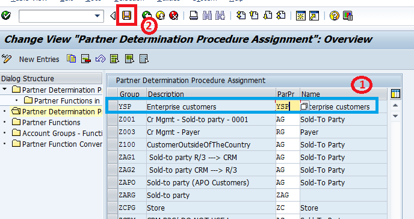Image resolution: width=414 pixels, height=219 pixels.
Task: Open the ParPr value help button for YSP
Action: point(304,106)
